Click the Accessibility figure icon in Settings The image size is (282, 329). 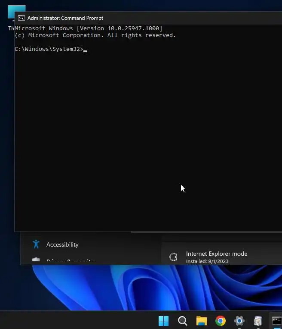coord(36,244)
